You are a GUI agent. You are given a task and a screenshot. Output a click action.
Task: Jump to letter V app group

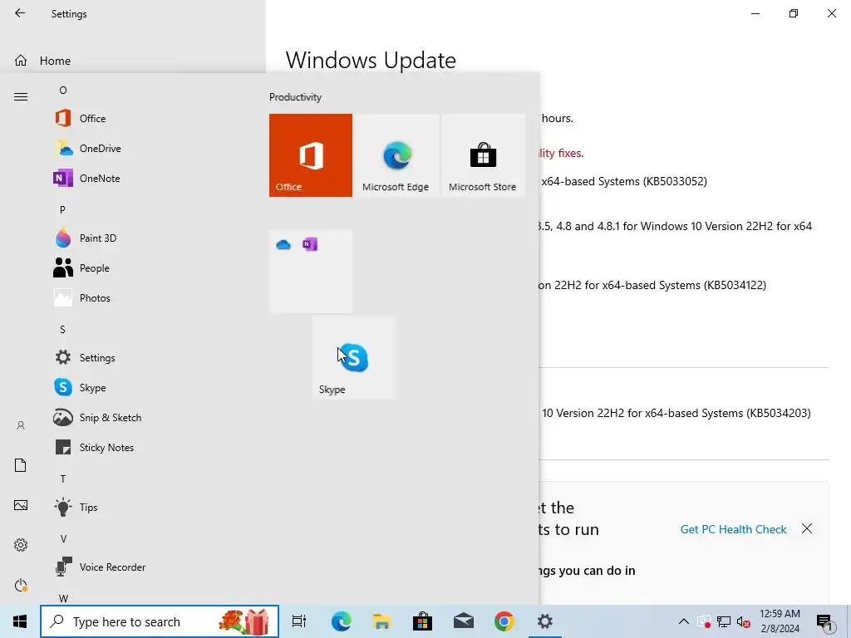(63, 538)
